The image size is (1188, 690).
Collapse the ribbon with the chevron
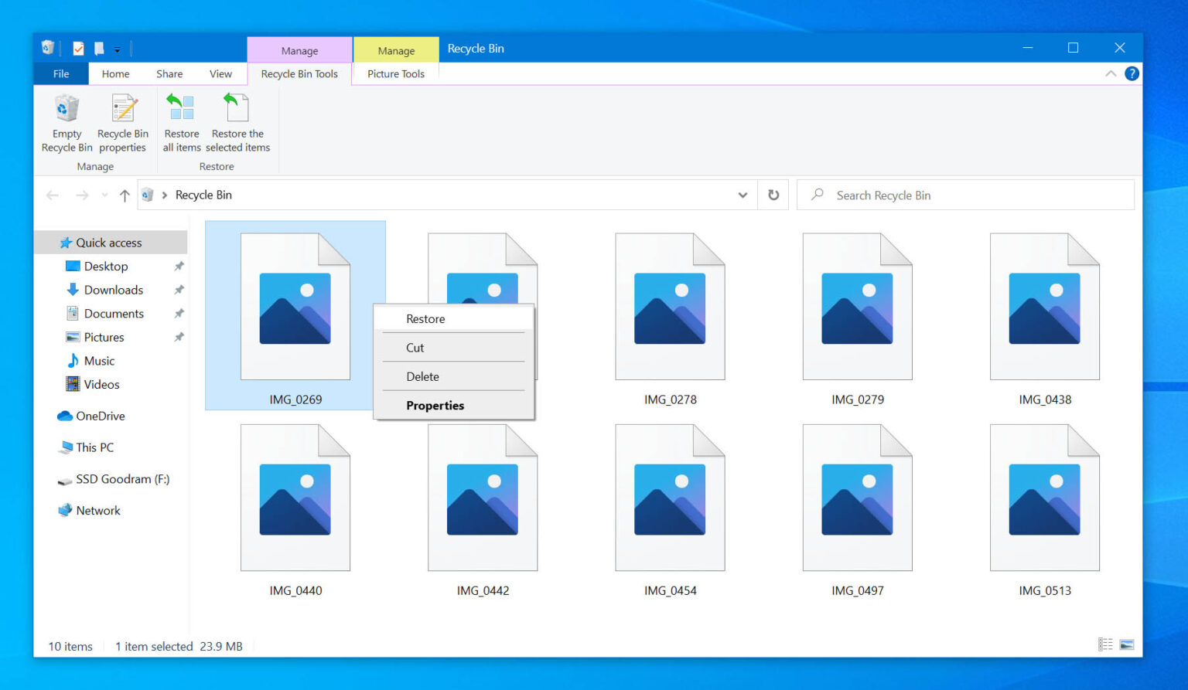tap(1111, 73)
